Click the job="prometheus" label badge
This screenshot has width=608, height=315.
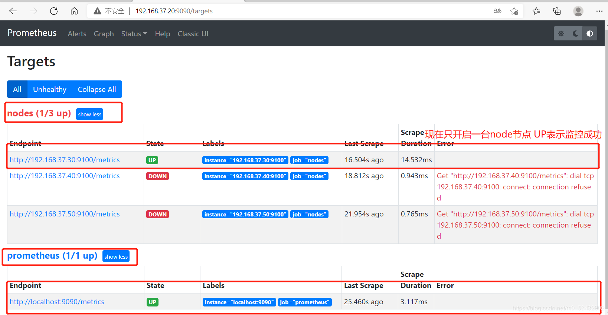[305, 302]
